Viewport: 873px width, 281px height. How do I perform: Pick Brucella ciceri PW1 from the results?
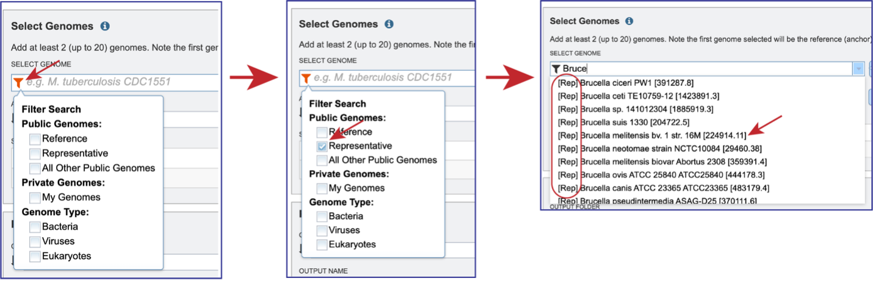coord(626,83)
